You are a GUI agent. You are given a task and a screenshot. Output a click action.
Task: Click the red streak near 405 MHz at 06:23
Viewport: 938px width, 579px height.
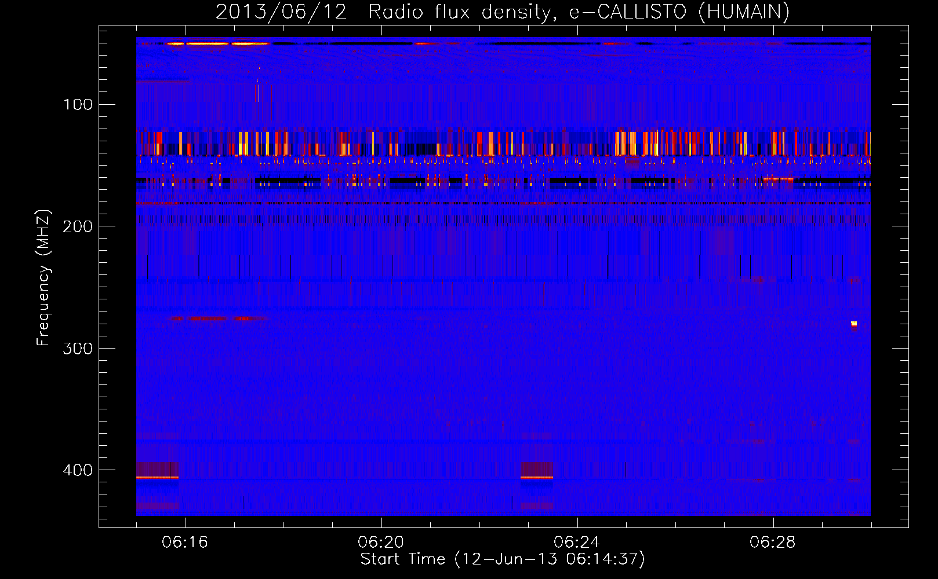pos(537,477)
